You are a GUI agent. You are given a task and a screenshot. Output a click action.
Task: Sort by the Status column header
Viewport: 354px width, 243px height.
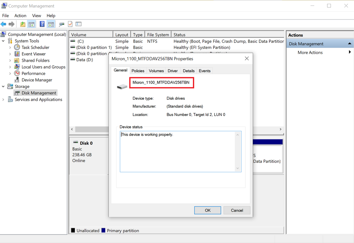[227, 35]
